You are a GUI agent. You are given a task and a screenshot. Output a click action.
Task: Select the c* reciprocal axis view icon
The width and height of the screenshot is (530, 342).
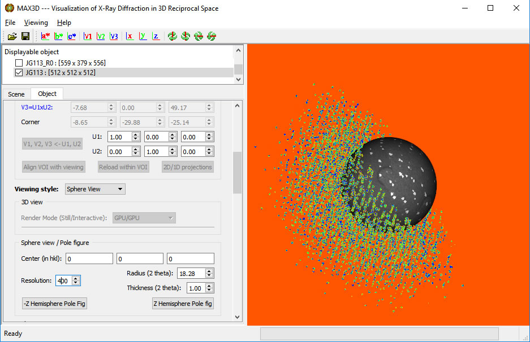[72, 36]
